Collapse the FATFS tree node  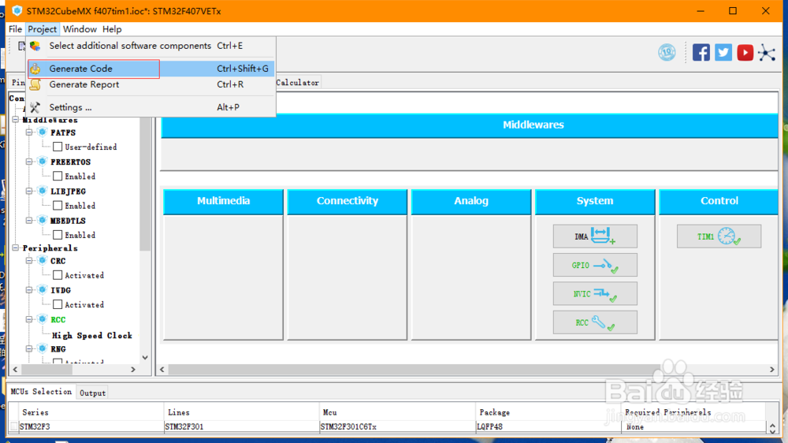click(29, 132)
